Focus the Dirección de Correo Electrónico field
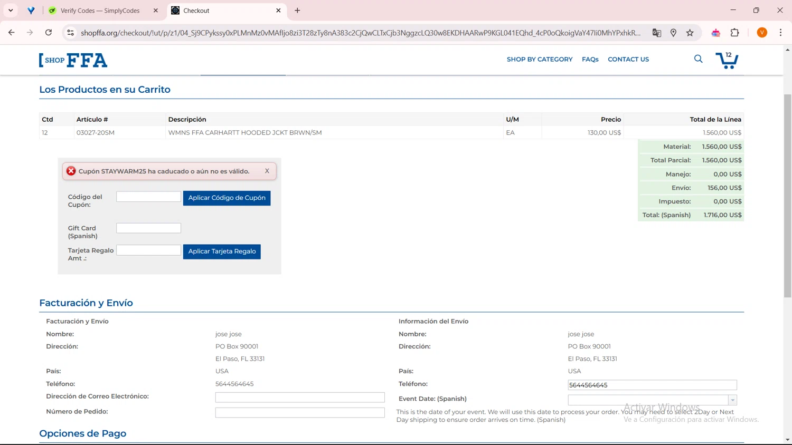Image resolution: width=792 pixels, height=445 pixels. pyautogui.click(x=300, y=397)
